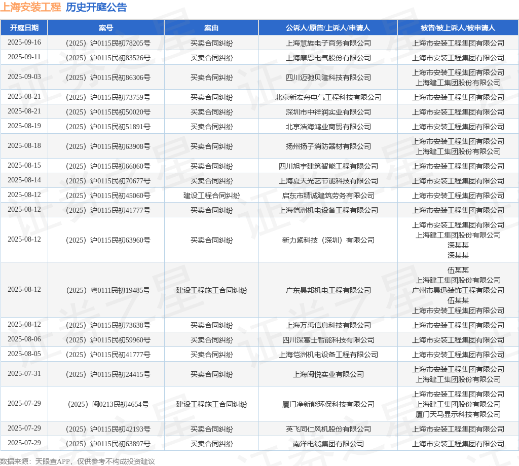Click plaintiff 深圳市中祥润实业有限公司
This screenshot has height=466, width=519.
click(328, 112)
